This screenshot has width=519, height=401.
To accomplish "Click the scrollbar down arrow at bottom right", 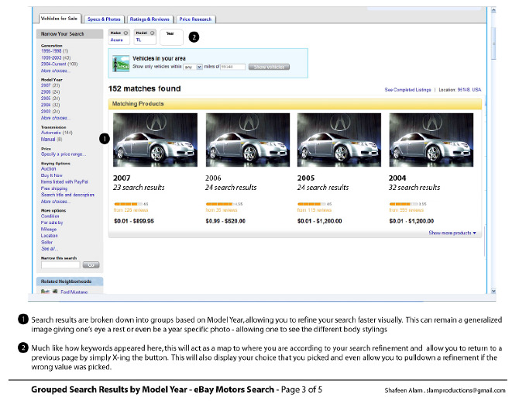I will click(x=493, y=291).
